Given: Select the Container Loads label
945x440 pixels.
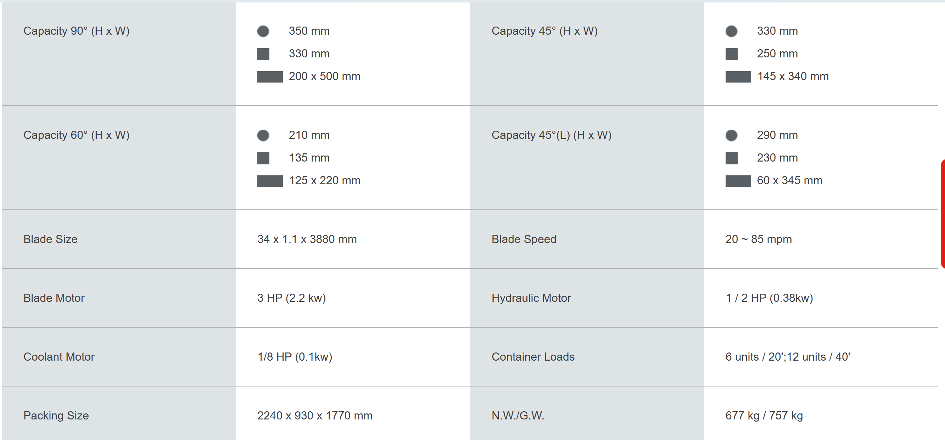Looking at the screenshot, I should (533, 356).
